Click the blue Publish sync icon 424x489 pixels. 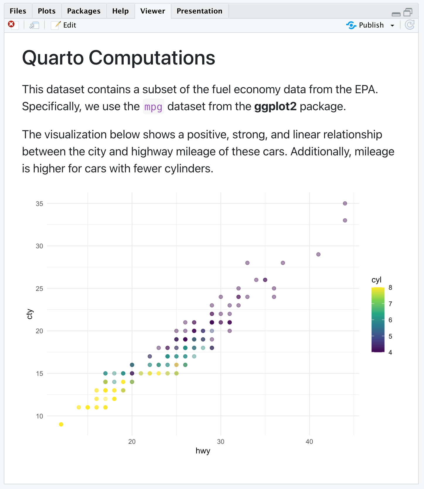351,25
